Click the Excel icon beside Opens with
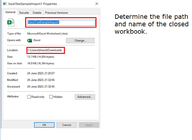This screenshot has height=140, width=192. coord(29,40)
